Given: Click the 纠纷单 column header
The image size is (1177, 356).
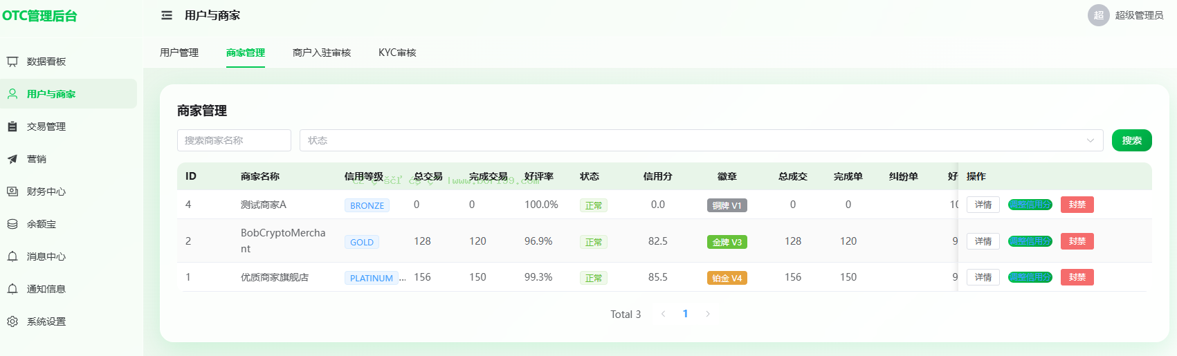Looking at the screenshot, I should click(904, 176).
